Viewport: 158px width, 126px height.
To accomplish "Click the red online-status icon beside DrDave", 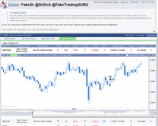I will pyautogui.click(x=19, y=5).
